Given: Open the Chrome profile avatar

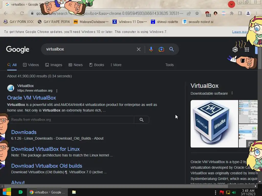Looking at the screenshot, I should click(x=248, y=13).
